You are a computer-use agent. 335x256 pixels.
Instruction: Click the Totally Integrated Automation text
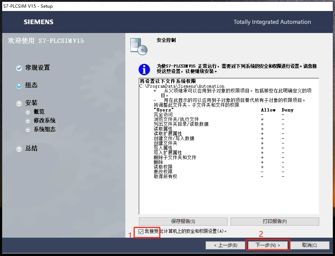tap(272, 22)
